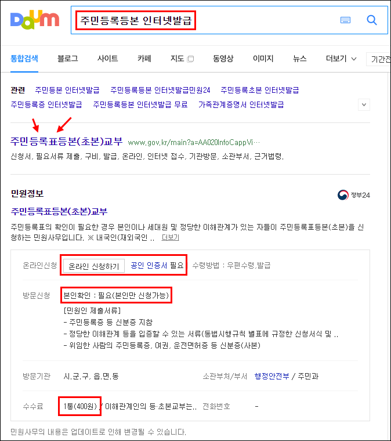Viewport: 391px width, 441px height.
Task: Select the 통합검색 tab
Action: click(x=24, y=59)
